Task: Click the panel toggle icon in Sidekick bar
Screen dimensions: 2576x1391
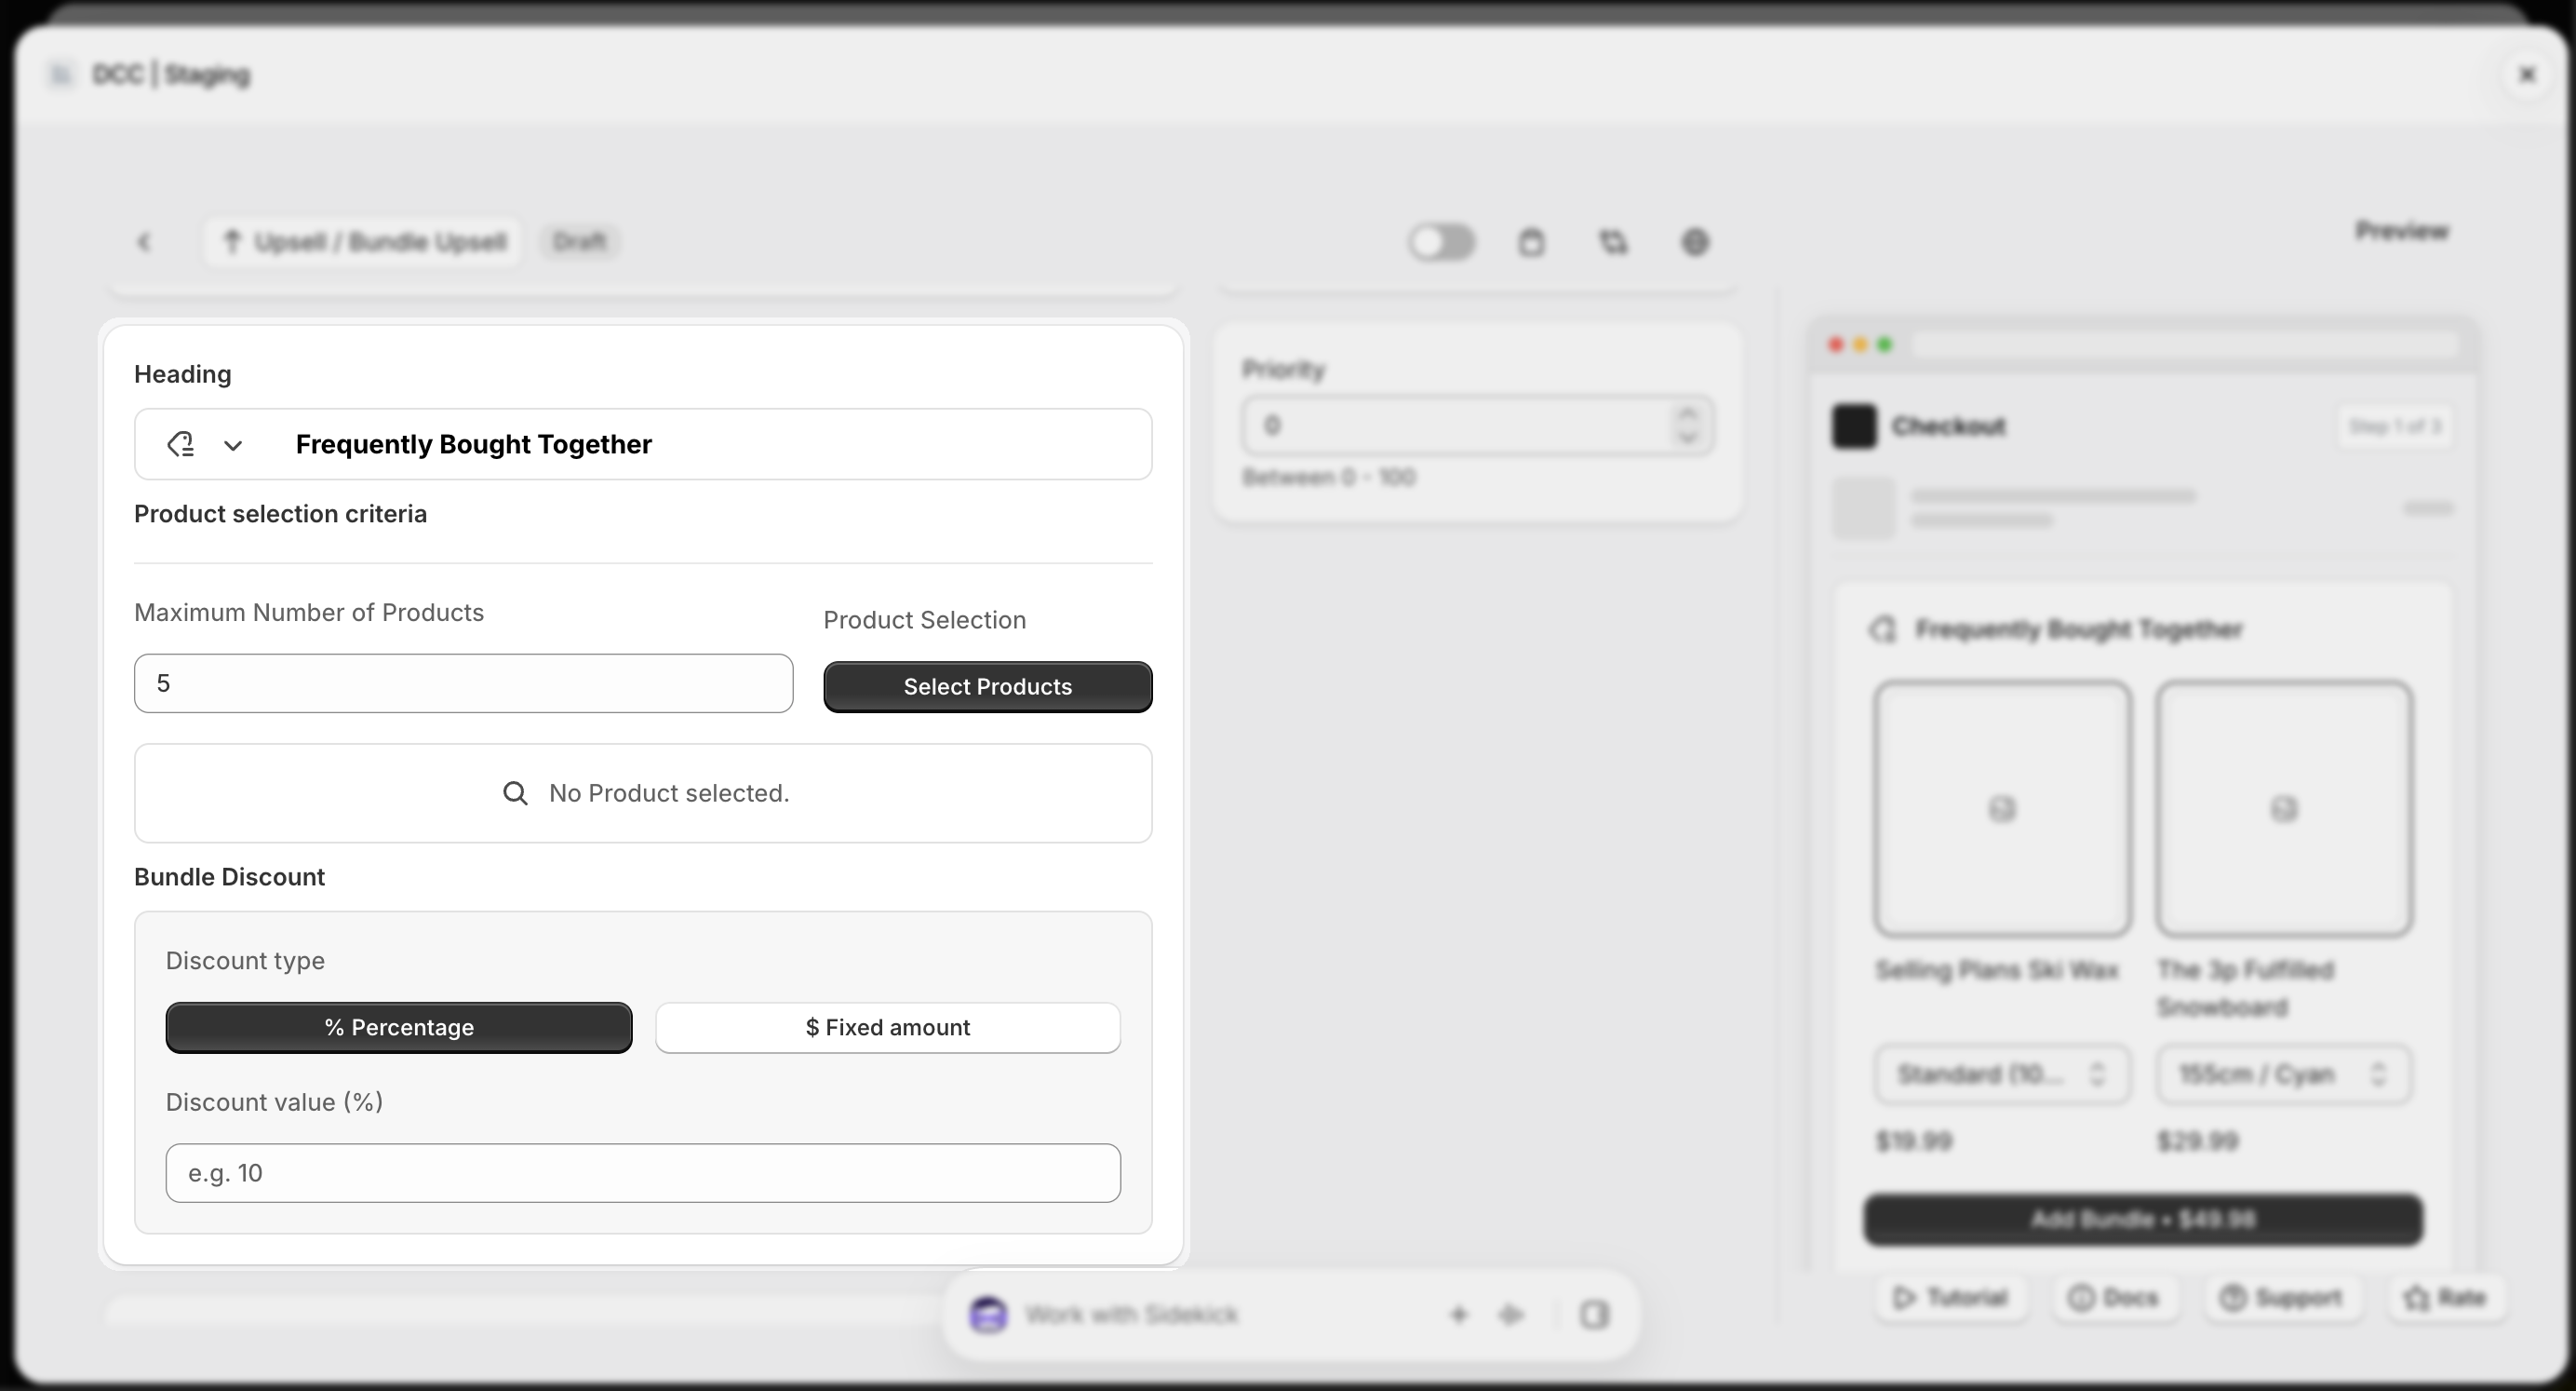Action: pos(1594,1315)
